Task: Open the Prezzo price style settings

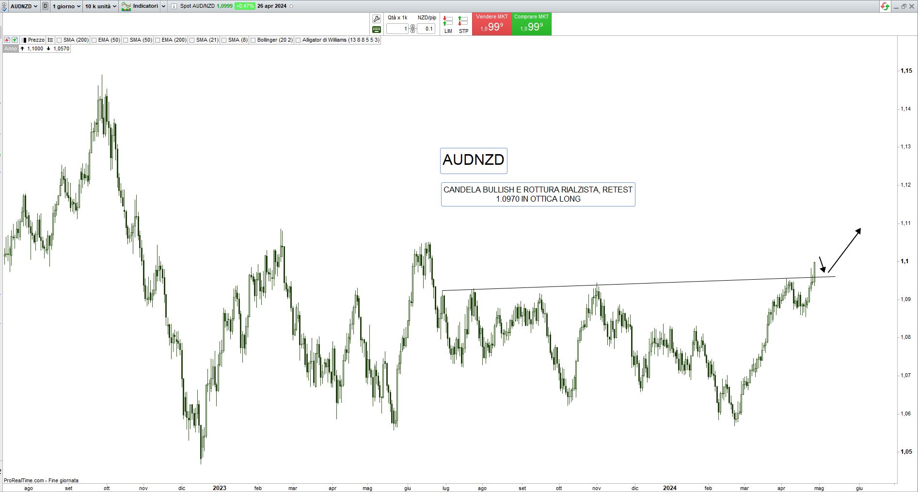Action: click(x=33, y=40)
